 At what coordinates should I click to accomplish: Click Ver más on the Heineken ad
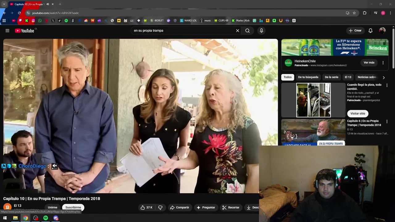coord(369,63)
